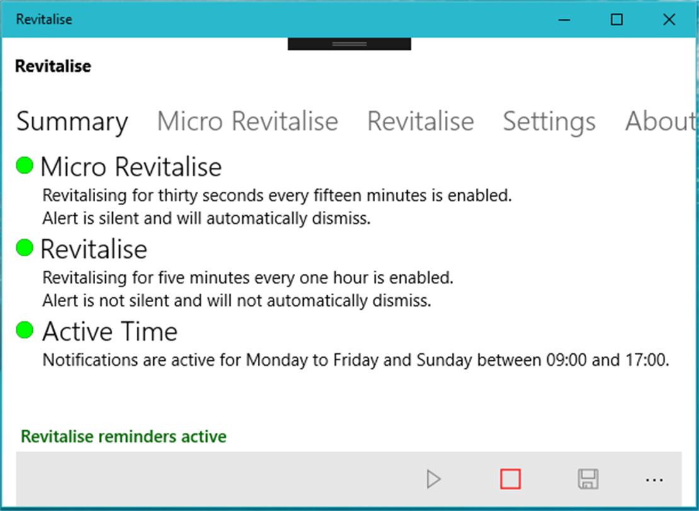
Task: Click the dark grab handle below title bar
Action: pos(349,44)
